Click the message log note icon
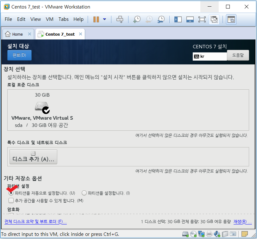 [x=245, y=234]
